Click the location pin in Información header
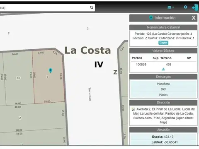The width and height of the screenshot is (199, 149). pyautogui.click(x=151, y=18)
